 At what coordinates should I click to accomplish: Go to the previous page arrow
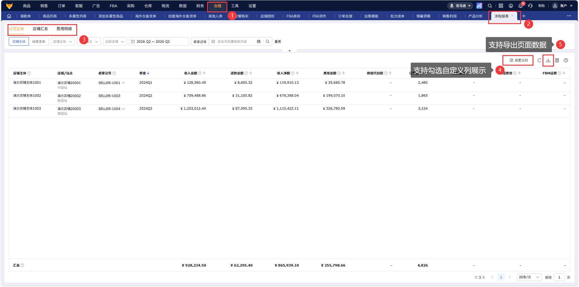(492, 277)
